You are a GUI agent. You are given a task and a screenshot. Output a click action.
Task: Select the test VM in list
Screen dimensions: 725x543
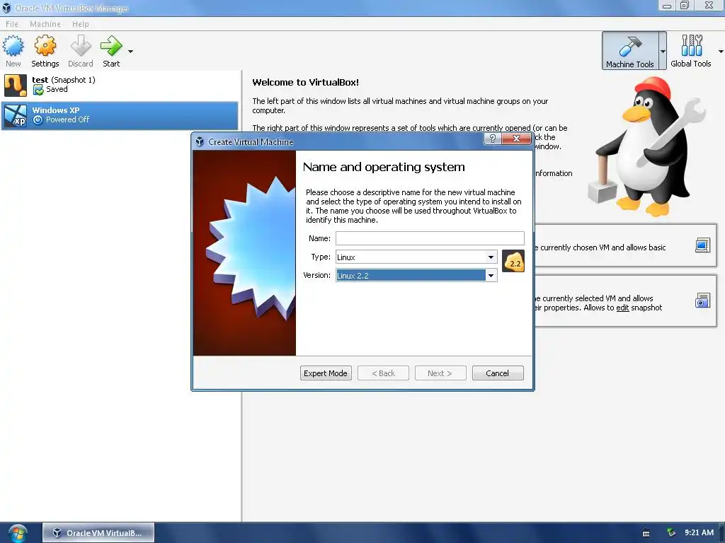(120, 85)
